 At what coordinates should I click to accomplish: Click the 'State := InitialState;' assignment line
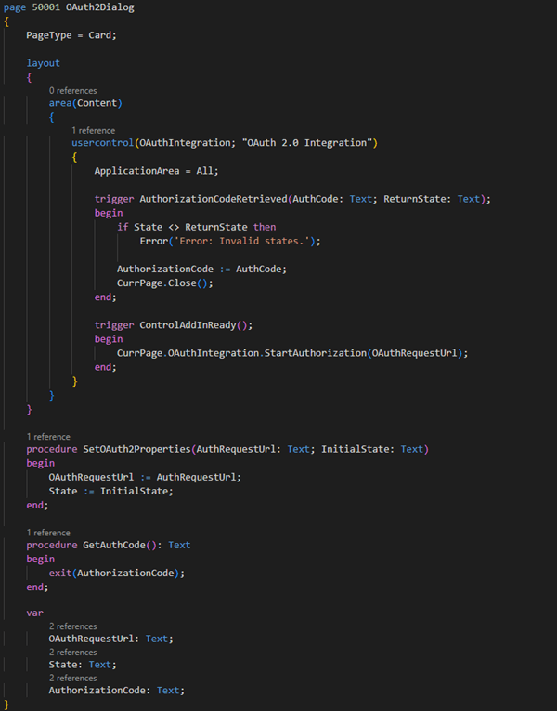(111, 492)
